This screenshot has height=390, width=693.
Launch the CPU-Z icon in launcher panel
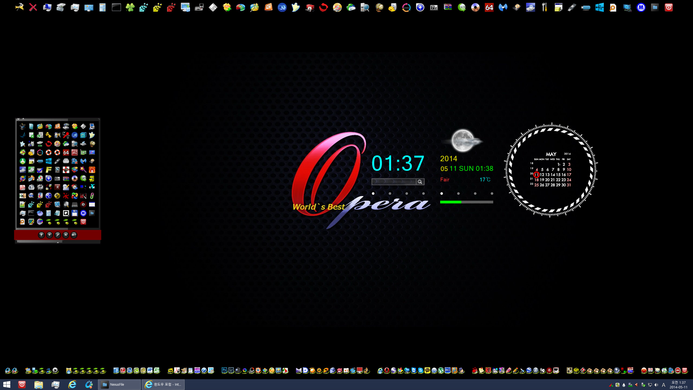pyautogui.click(x=74, y=152)
